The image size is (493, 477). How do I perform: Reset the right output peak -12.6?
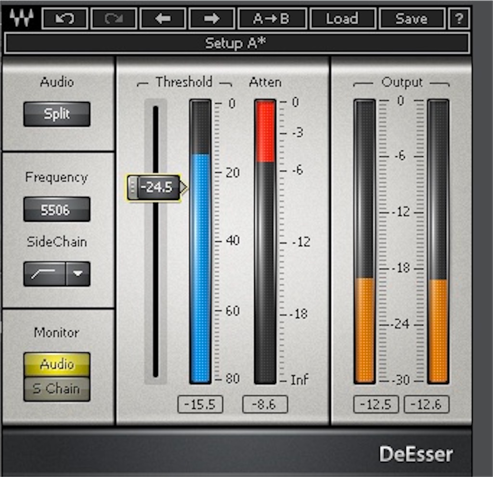click(x=427, y=404)
